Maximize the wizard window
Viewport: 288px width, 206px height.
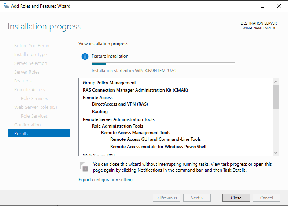[262, 6]
